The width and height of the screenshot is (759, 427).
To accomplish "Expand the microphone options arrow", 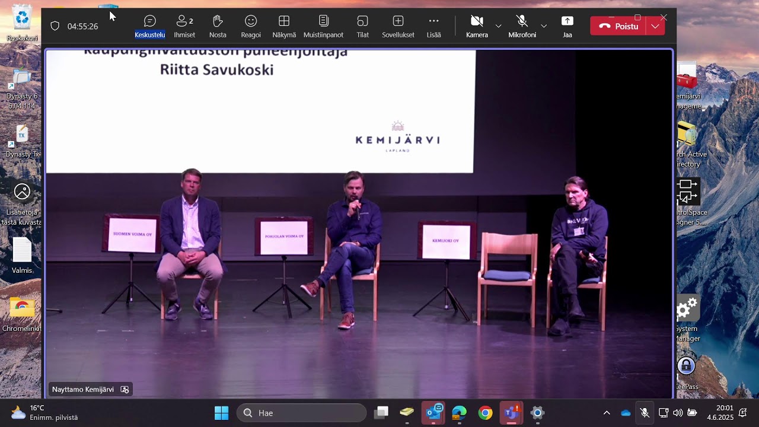I will (x=544, y=26).
